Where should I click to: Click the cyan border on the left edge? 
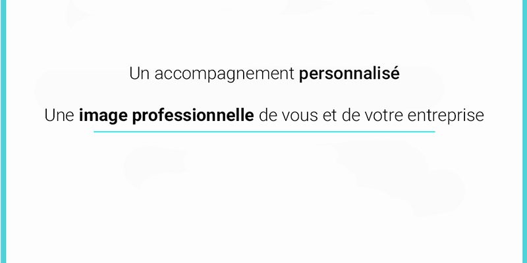[x=3, y=131]
